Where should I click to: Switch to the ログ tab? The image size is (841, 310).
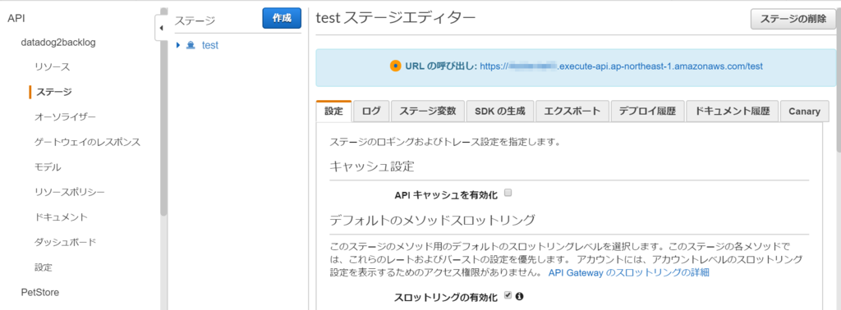[371, 112]
